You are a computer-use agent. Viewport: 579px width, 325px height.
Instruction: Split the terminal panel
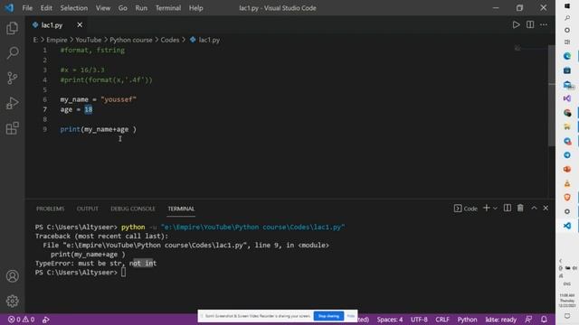coord(508,209)
